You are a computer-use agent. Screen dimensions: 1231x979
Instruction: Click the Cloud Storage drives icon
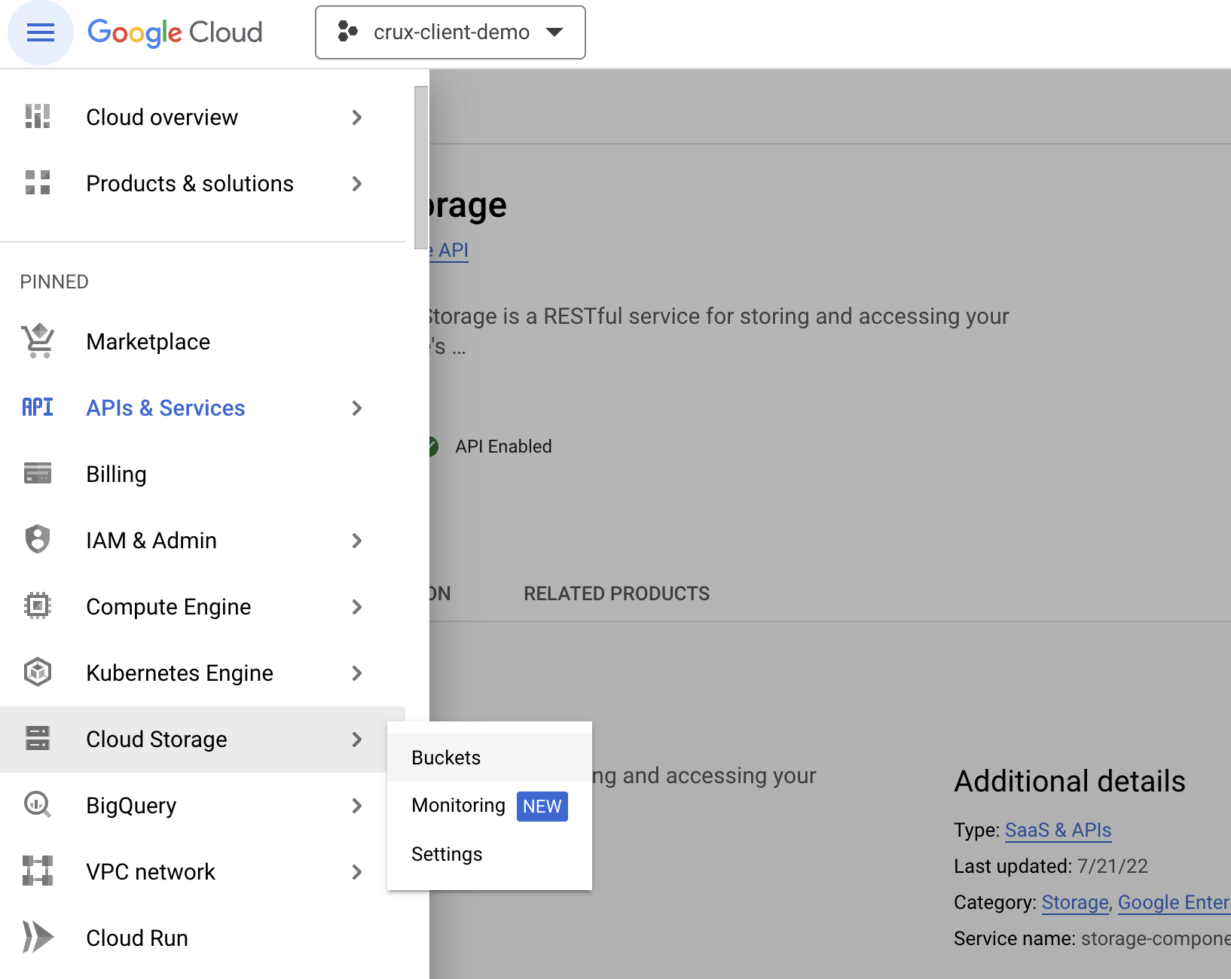click(38, 739)
